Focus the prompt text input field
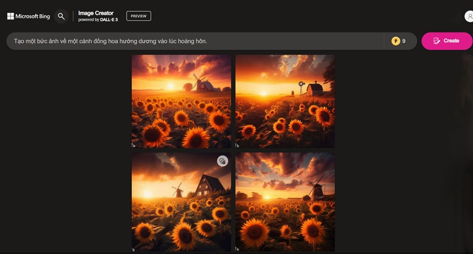The height and width of the screenshot is (254, 473). 195,41
